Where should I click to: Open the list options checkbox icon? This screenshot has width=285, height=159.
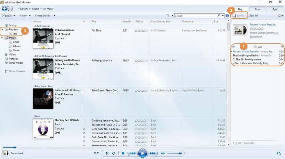tap(280, 16)
